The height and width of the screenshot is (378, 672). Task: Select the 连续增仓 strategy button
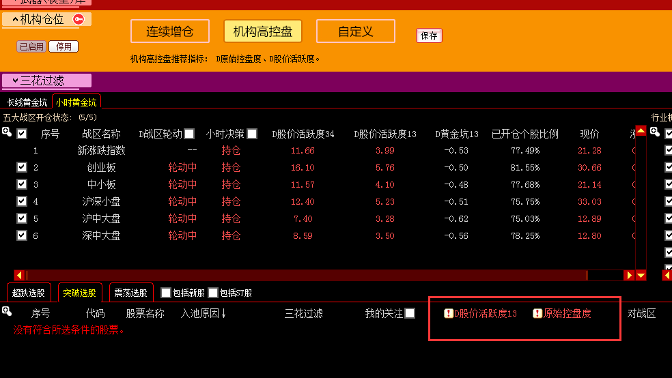coord(170,31)
